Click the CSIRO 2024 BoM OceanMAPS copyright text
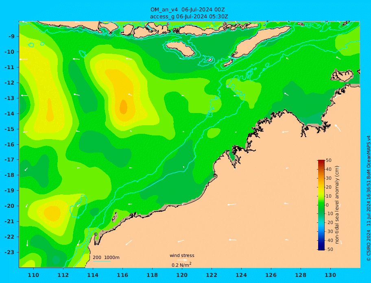Screen dimensions: 371x283 368,198
